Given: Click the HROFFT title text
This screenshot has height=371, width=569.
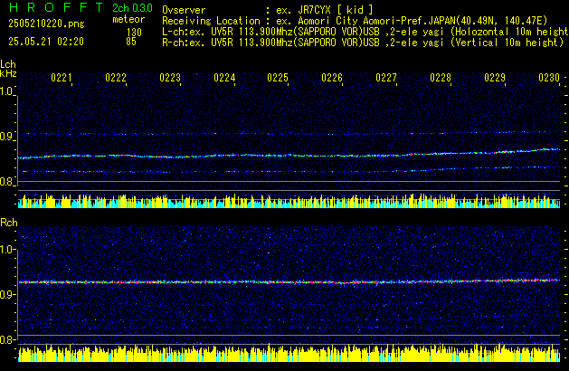Looking at the screenshot, I should pyautogui.click(x=55, y=7).
